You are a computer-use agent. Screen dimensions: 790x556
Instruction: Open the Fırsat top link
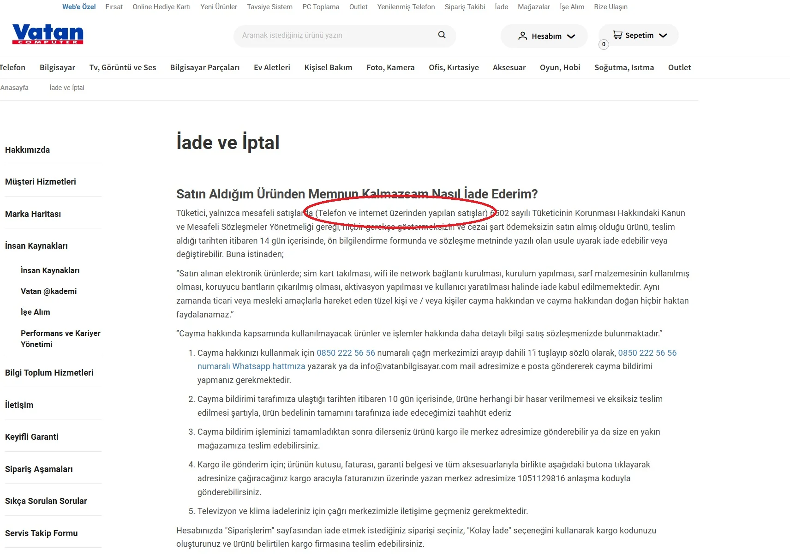[x=114, y=7]
